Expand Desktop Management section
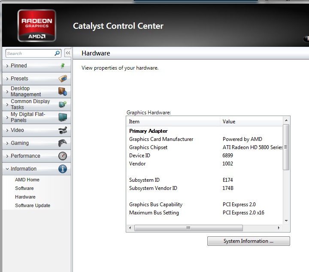Screen dimensions: 309x272 (36, 92)
